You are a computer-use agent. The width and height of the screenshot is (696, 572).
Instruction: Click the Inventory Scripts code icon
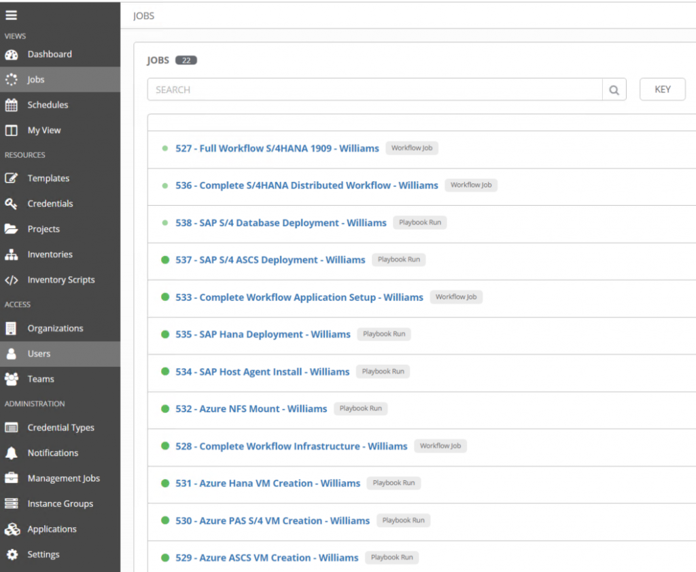(x=11, y=280)
